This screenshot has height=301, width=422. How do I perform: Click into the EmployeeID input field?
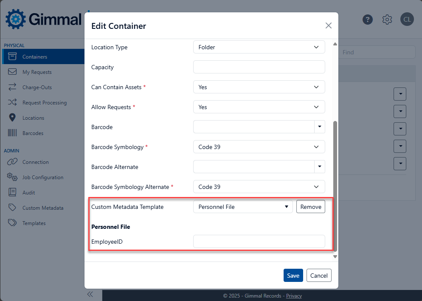point(259,242)
